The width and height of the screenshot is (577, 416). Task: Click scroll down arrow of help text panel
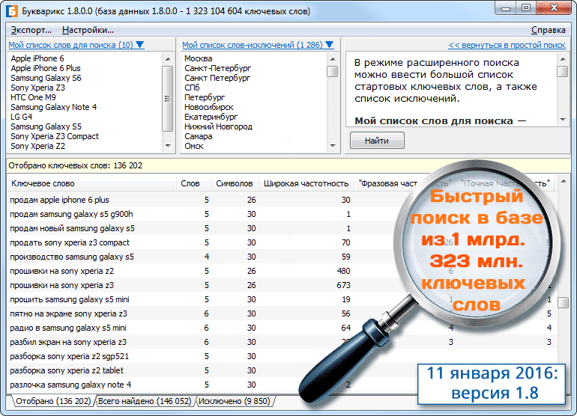pos(562,120)
